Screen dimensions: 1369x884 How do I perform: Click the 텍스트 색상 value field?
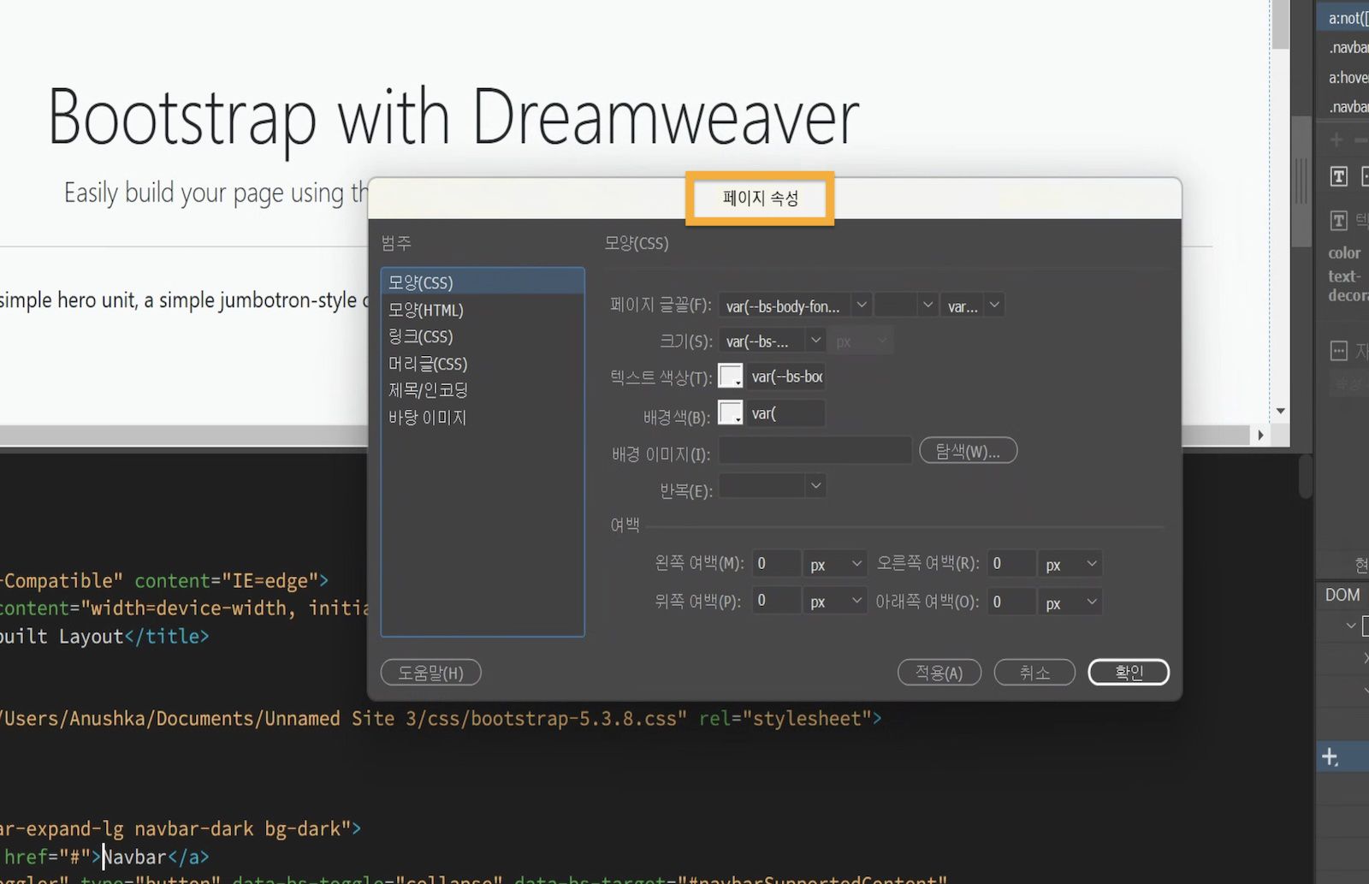click(x=786, y=377)
